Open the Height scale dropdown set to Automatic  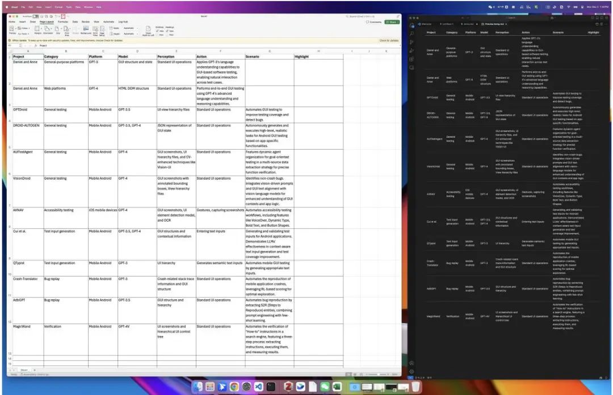130,33
